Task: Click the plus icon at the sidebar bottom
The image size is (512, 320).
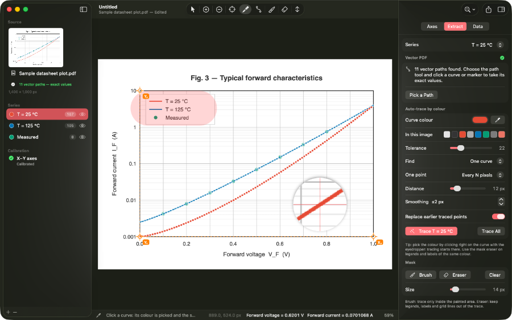Action: 8,312
